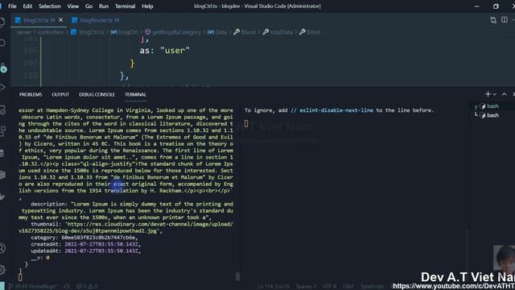Screen dimensions: 515x290
Task: Show the OUTPUT panel tab
Action: pyautogui.click(x=60, y=95)
